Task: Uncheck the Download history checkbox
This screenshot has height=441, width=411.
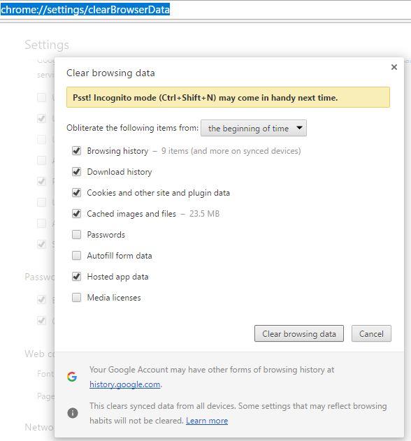Action: (x=76, y=171)
